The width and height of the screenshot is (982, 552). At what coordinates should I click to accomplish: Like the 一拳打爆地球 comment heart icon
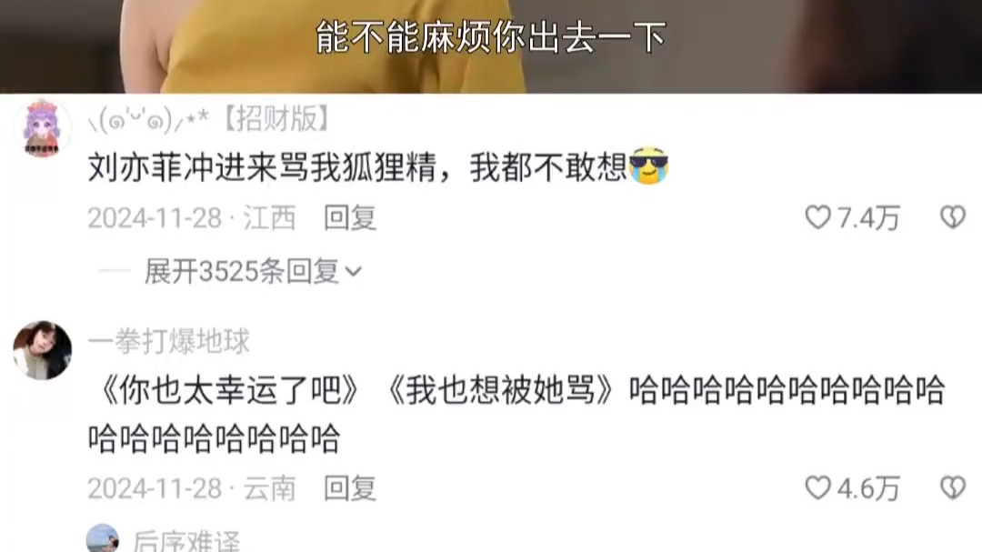(x=817, y=488)
